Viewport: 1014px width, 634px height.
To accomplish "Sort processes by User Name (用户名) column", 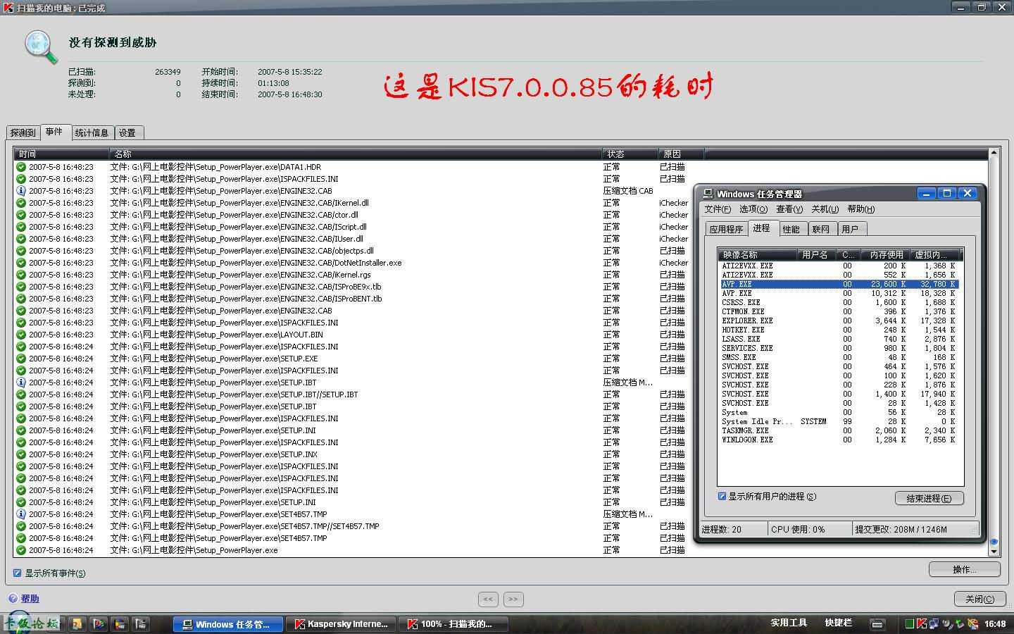I will (816, 254).
